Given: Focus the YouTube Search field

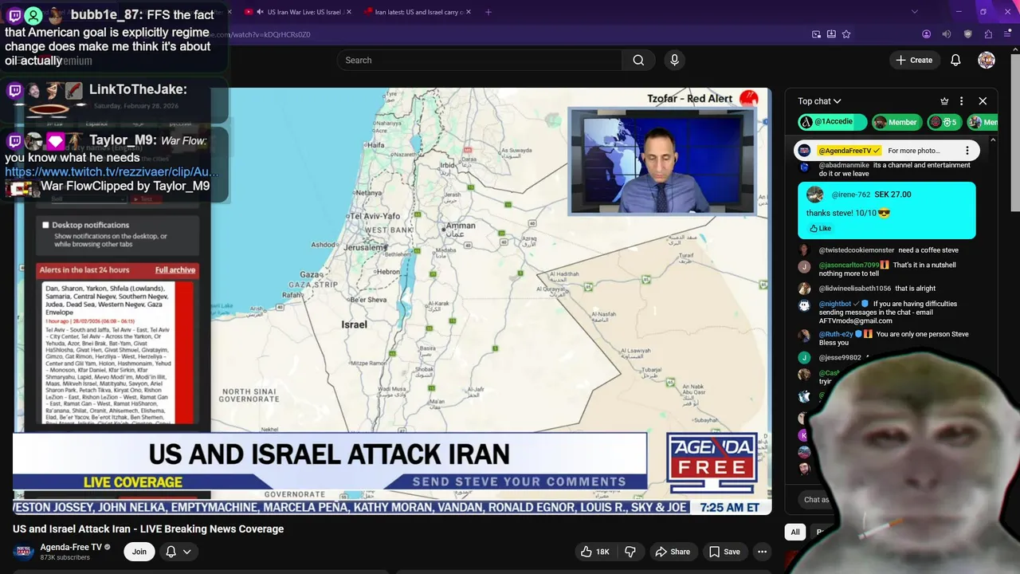Looking at the screenshot, I should point(480,60).
